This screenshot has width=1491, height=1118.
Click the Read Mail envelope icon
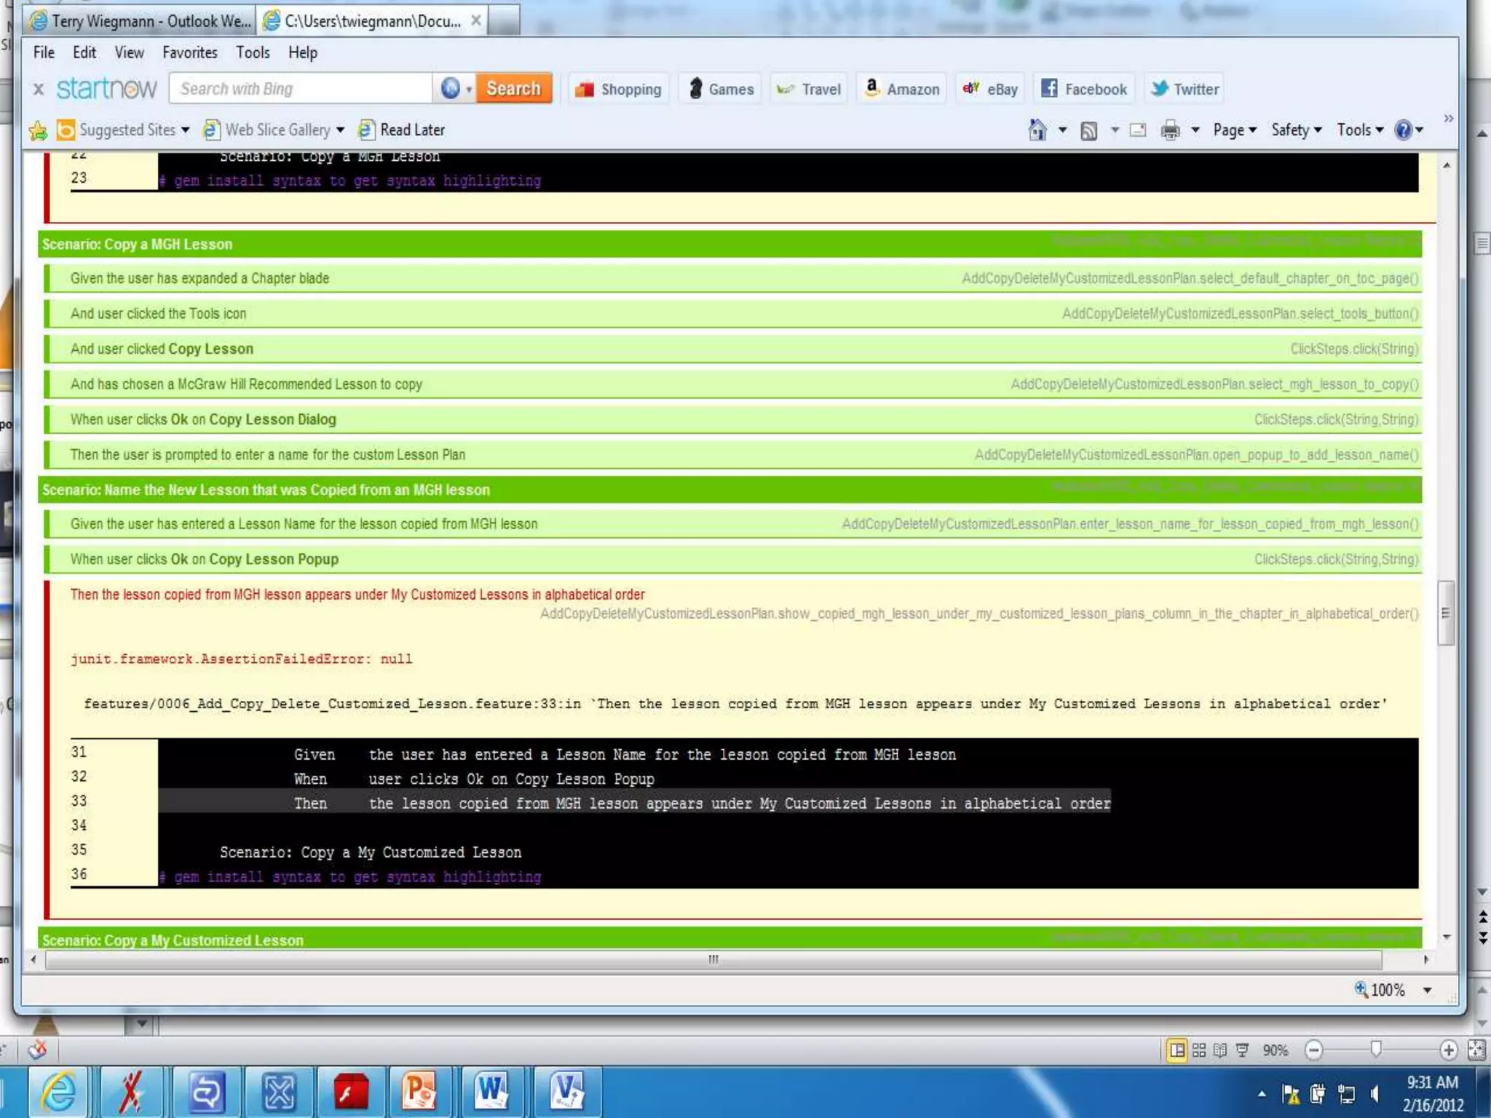point(1137,131)
